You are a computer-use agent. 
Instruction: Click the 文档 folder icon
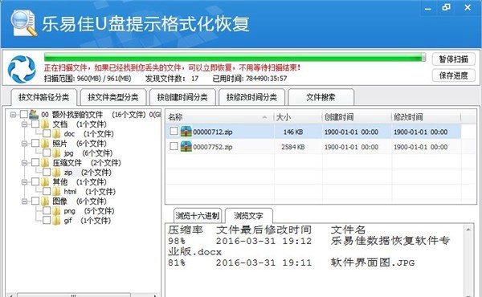pyautogui.click(x=45, y=124)
